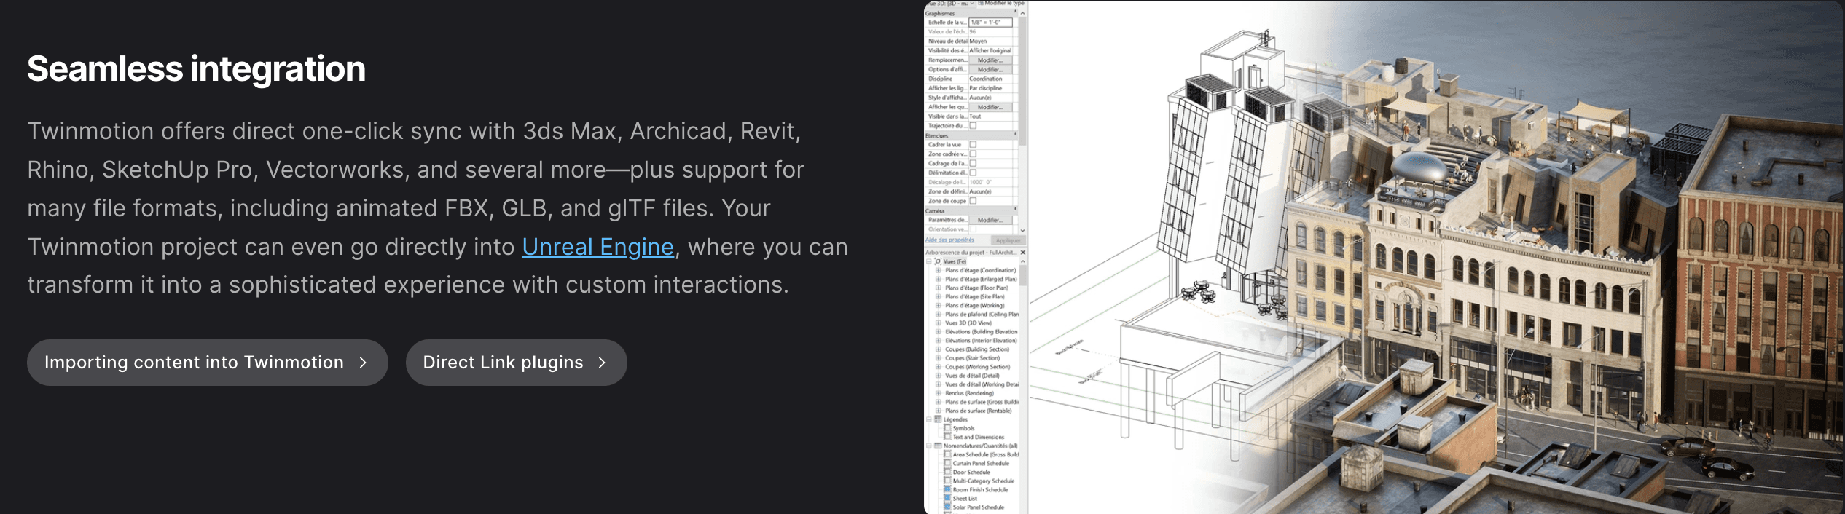Toggle the Trajectoire du checkbox
Viewport: 1845px width, 514px height.
click(973, 126)
